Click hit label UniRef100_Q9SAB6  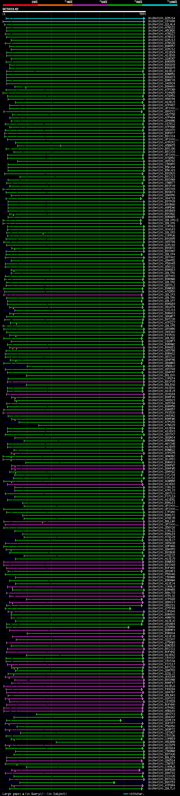161,329
